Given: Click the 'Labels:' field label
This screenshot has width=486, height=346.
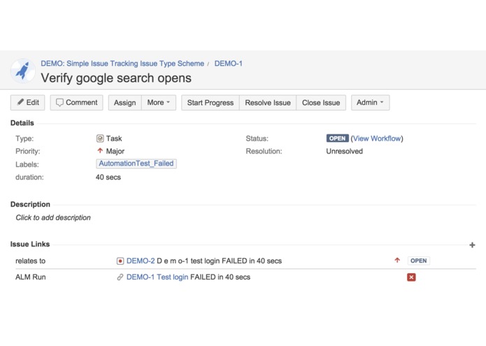Looking at the screenshot, I should click(x=27, y=165).
